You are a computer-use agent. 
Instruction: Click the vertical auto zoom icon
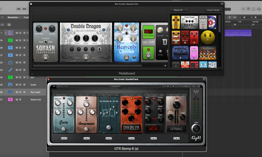point(230,17)
